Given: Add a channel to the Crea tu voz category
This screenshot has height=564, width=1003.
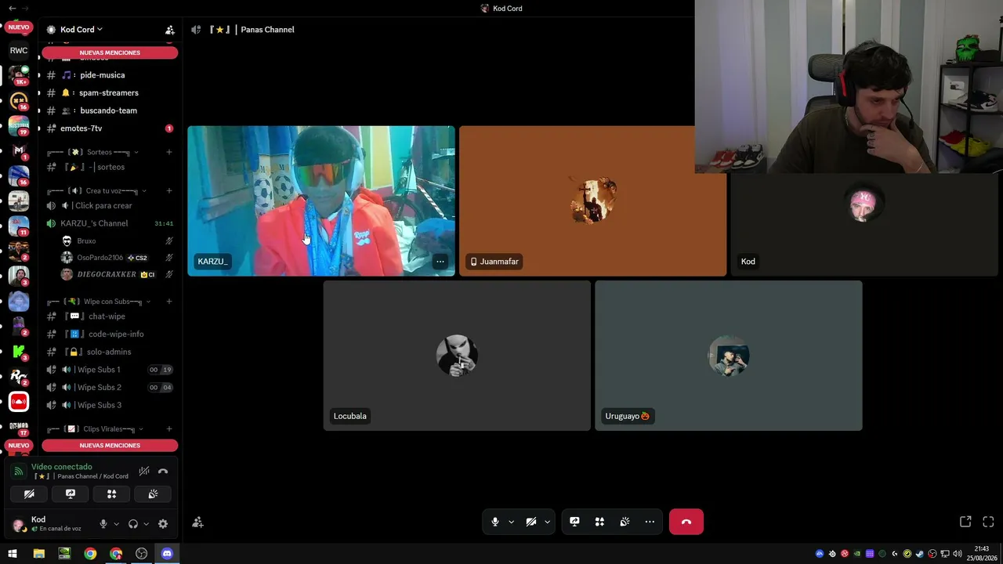Looking at the screenshot, I should point(168,191).
